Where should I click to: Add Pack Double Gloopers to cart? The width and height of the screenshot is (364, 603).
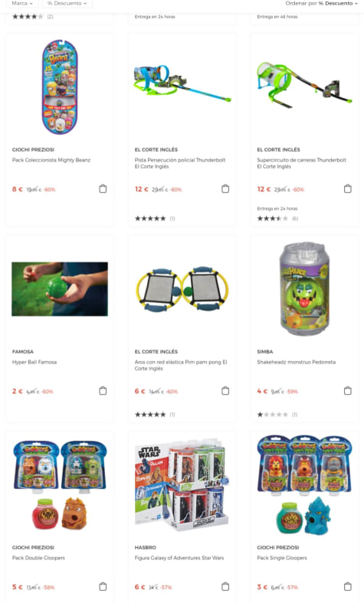pos(103,587)
